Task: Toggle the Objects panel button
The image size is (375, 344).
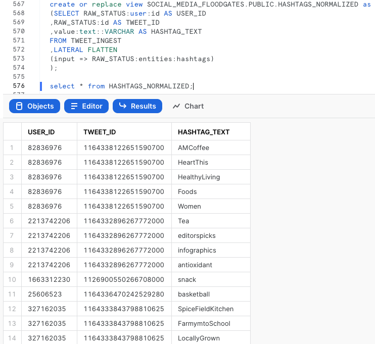Action: click(34, 106)
